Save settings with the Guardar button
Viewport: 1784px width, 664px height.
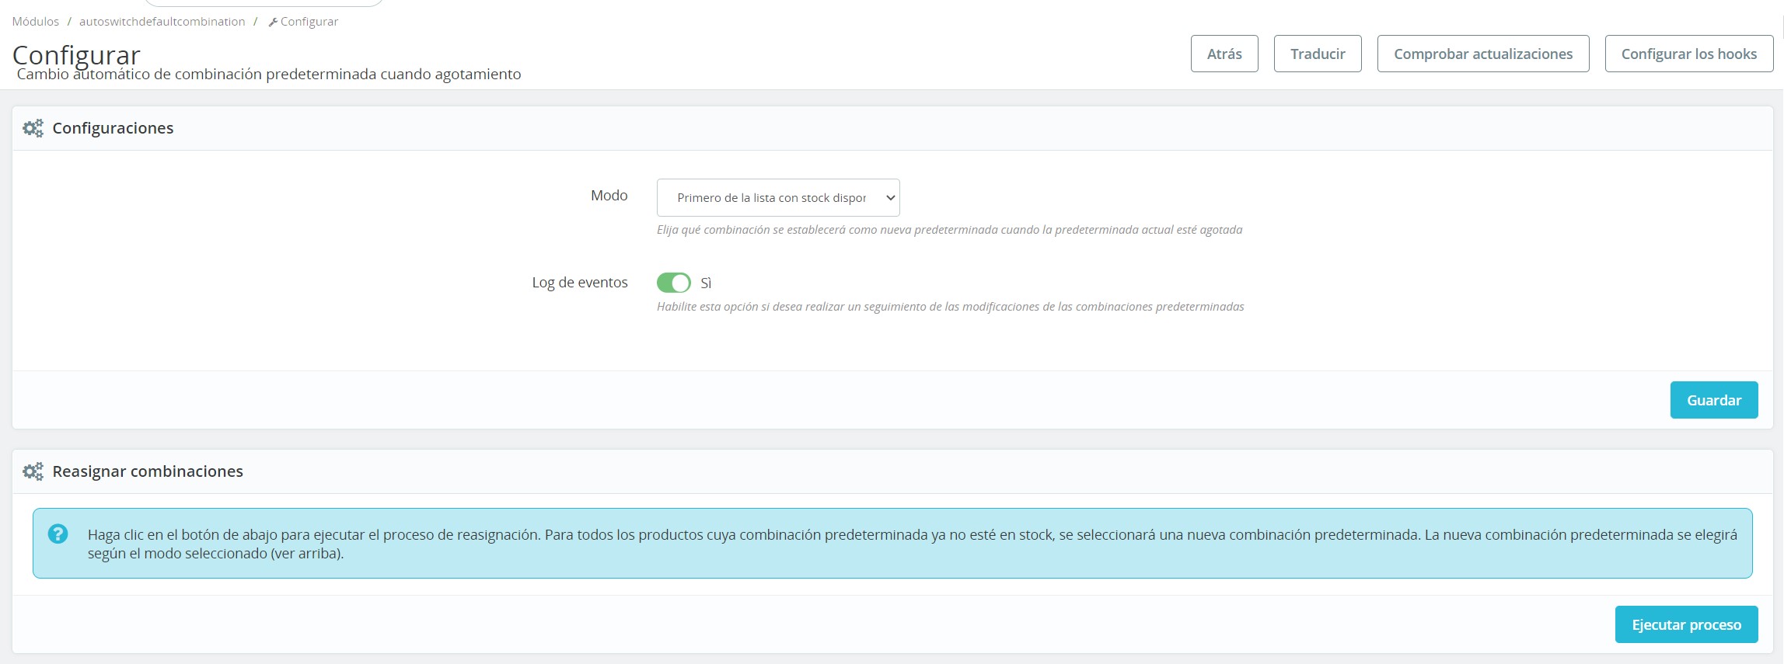point(1713,401)
